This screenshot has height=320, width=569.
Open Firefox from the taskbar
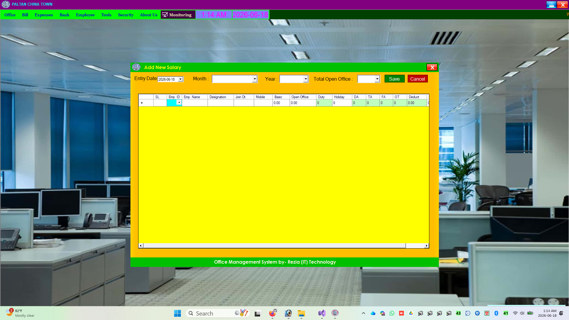click(x=272, y=313)
